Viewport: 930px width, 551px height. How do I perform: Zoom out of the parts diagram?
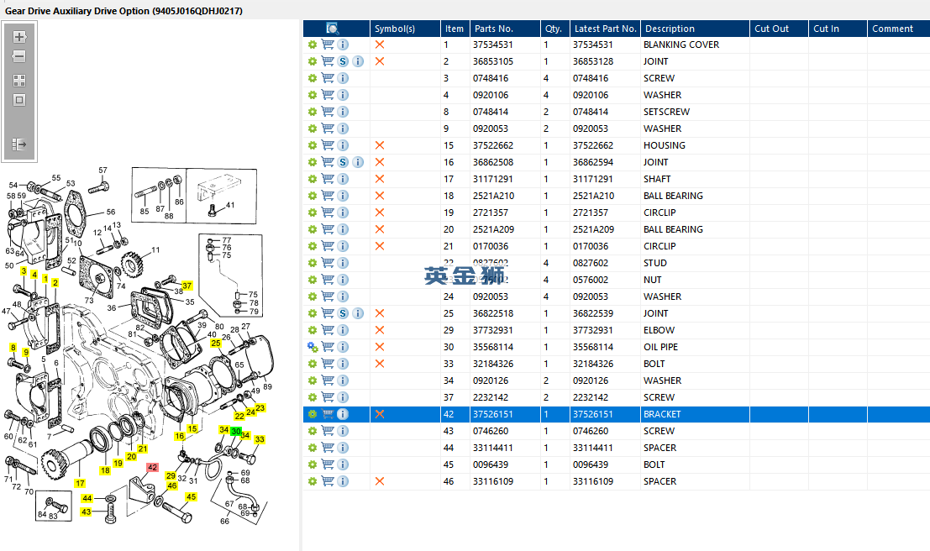(19, 56)
